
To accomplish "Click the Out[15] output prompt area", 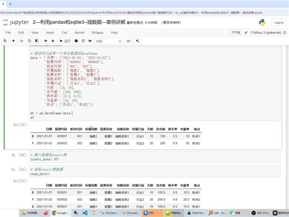I will (20, 125).
